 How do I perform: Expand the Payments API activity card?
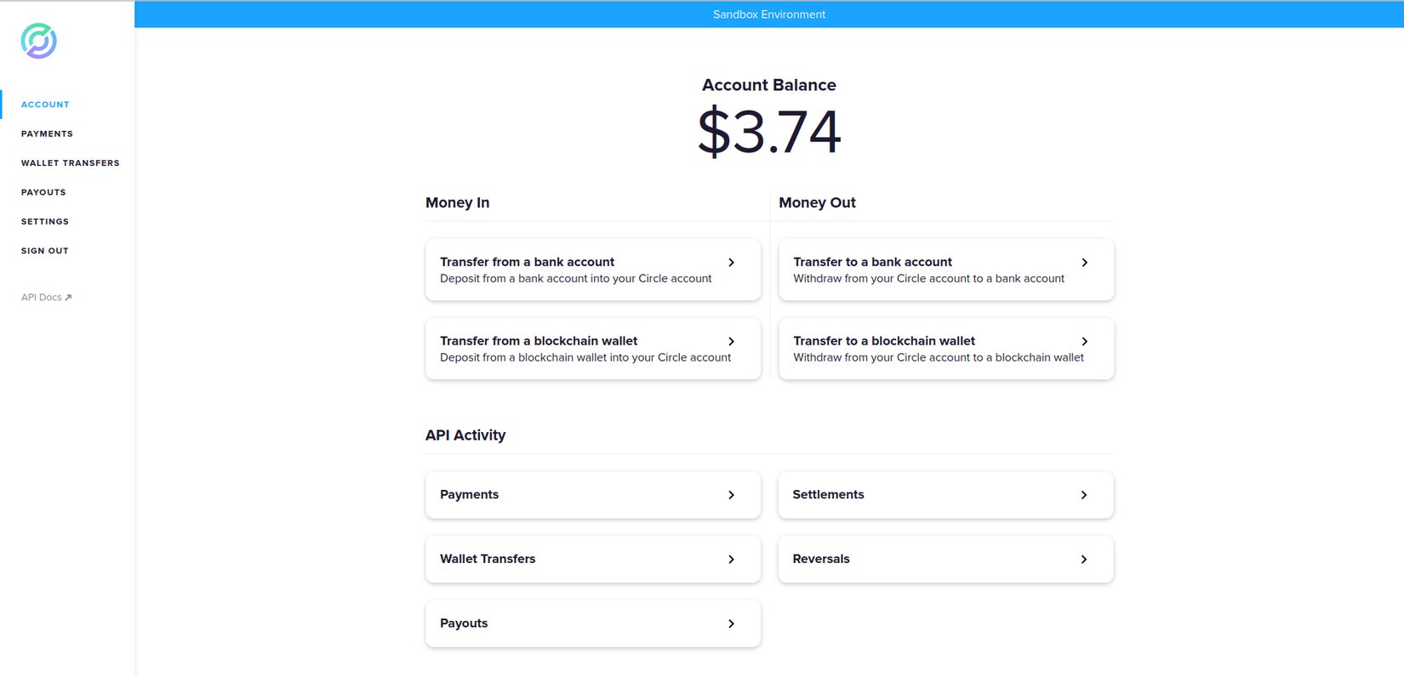(x=592, y=495)
